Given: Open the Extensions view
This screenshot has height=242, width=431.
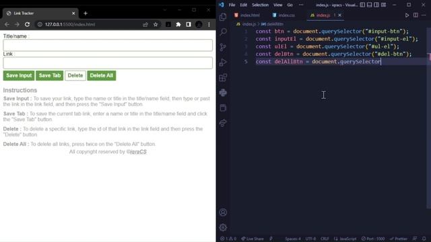Looking at the screenshot, I should [223, 77].
